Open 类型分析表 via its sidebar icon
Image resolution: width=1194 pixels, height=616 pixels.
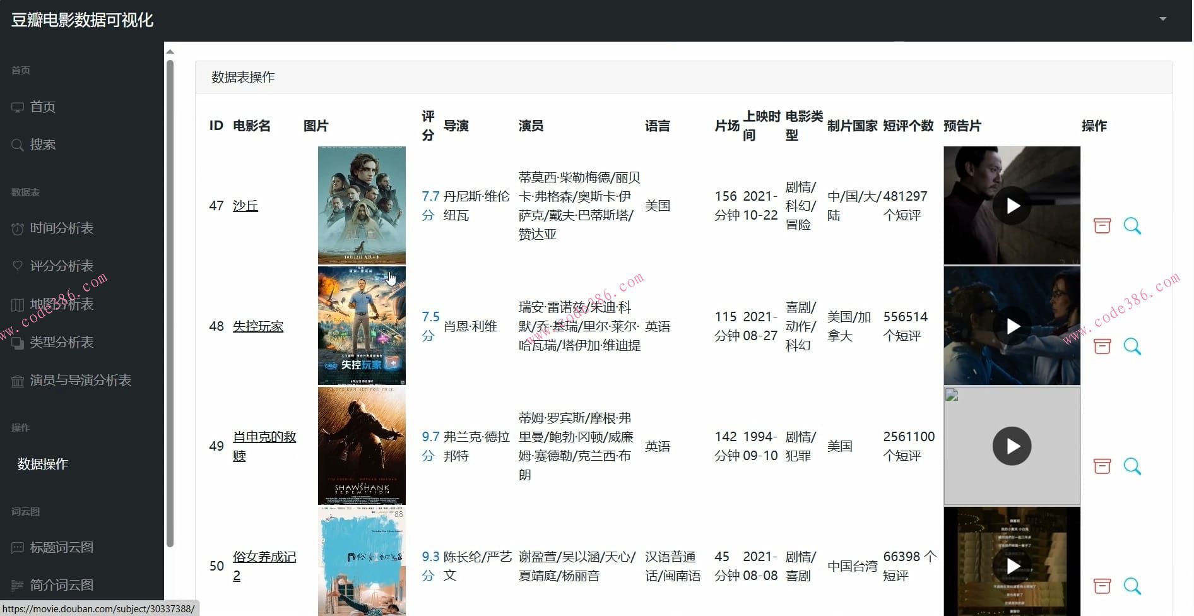pos(18,342)
